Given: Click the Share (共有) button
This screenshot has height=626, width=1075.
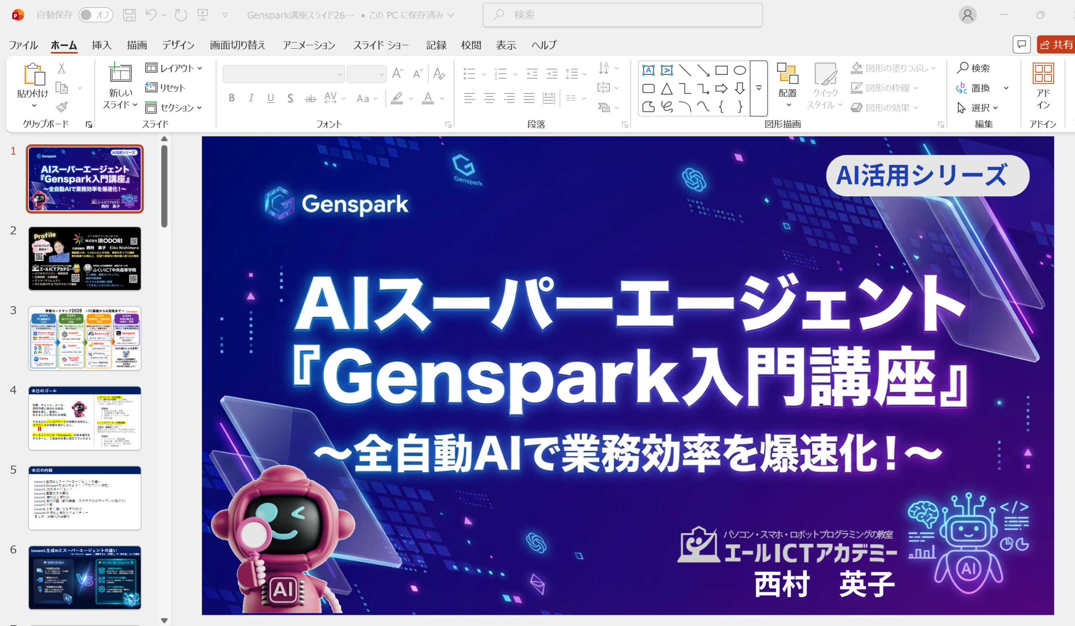Looking at the screenshot, I should coord(1056,44).
